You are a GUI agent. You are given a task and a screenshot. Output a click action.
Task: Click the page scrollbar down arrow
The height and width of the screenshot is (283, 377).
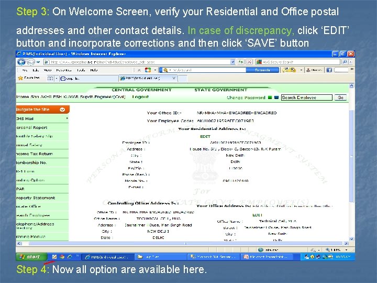[351, 239]
